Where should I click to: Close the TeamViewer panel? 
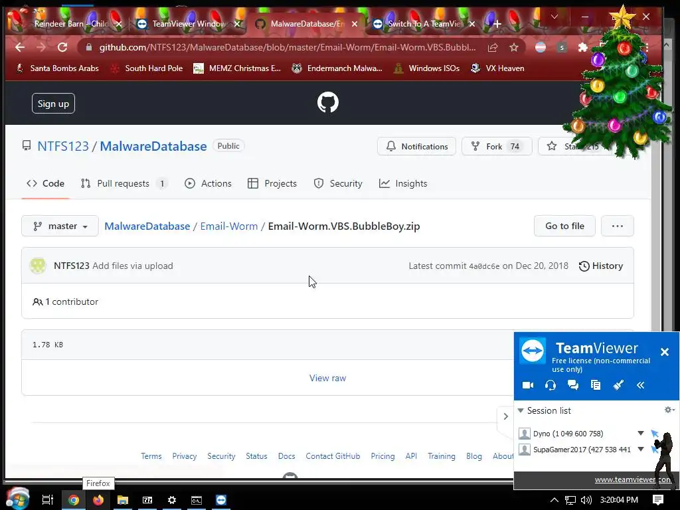pos(664,352)
